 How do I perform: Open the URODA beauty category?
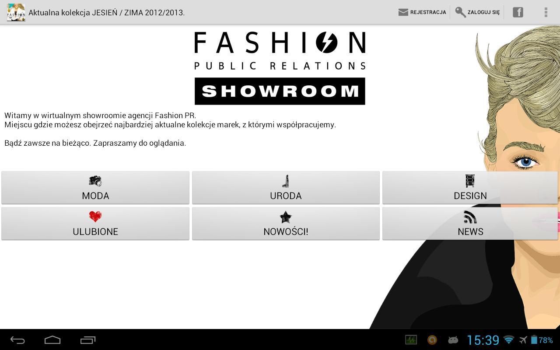pyautogui.click(x=286, y=188)
